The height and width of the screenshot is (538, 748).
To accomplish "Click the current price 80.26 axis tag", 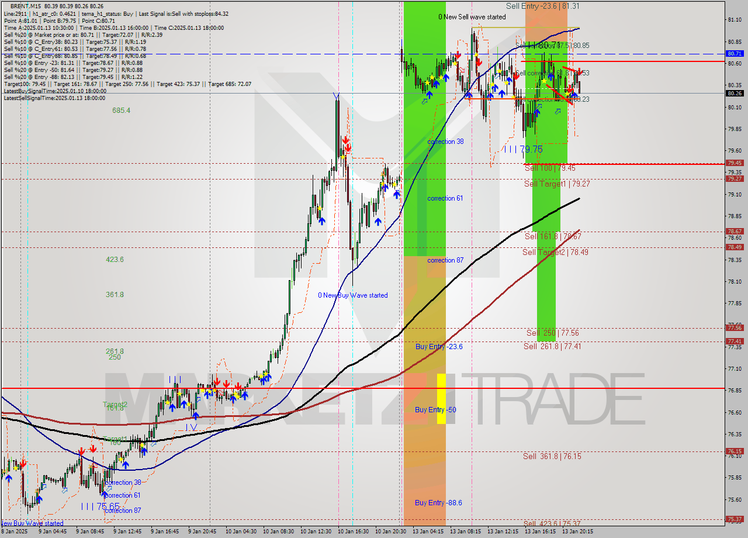I will pos(735,93).
